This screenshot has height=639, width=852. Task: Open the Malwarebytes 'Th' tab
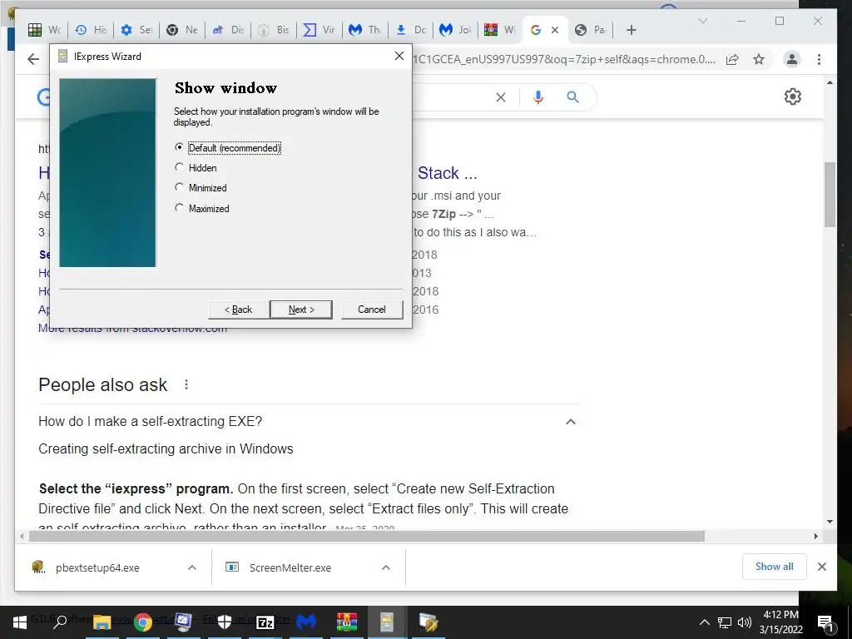pos(364,30)
